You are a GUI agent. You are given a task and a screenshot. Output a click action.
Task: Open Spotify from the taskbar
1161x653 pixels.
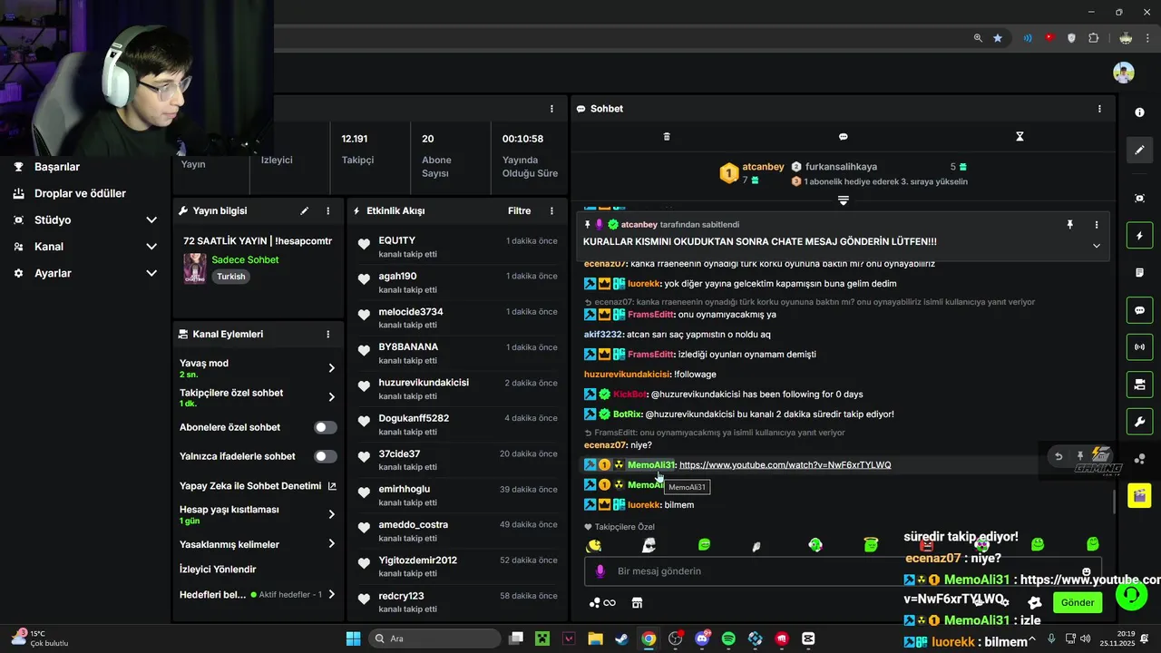pos(728,638)
